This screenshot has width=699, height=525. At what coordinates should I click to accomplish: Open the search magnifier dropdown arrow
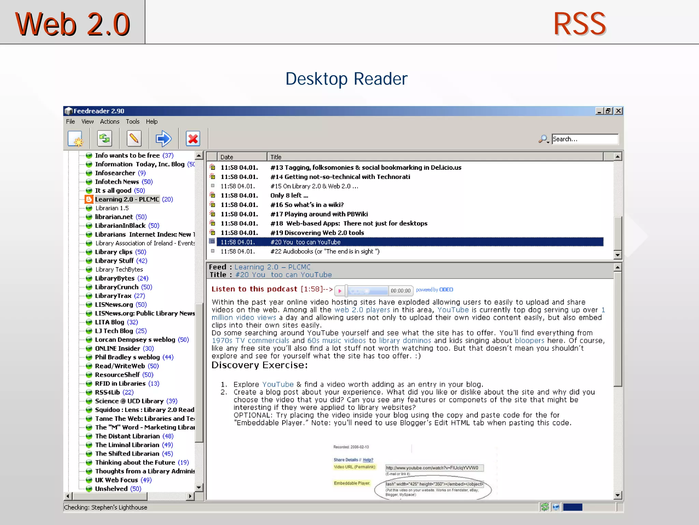[x=548, y=142]
